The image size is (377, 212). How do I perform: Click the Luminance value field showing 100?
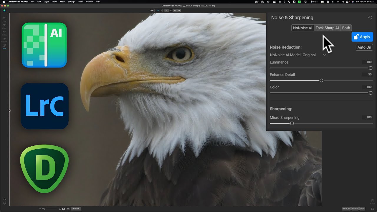368,62
